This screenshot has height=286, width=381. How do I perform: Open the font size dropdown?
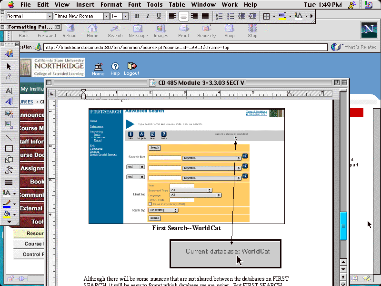click(125, 16)
